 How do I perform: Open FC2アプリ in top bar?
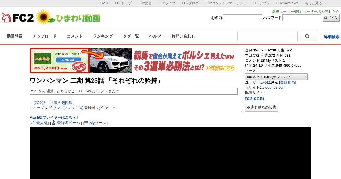pos(261,3)
